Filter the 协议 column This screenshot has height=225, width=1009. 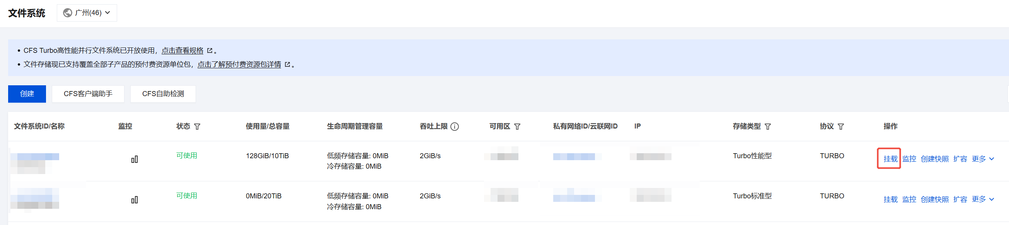pos(840,126)
